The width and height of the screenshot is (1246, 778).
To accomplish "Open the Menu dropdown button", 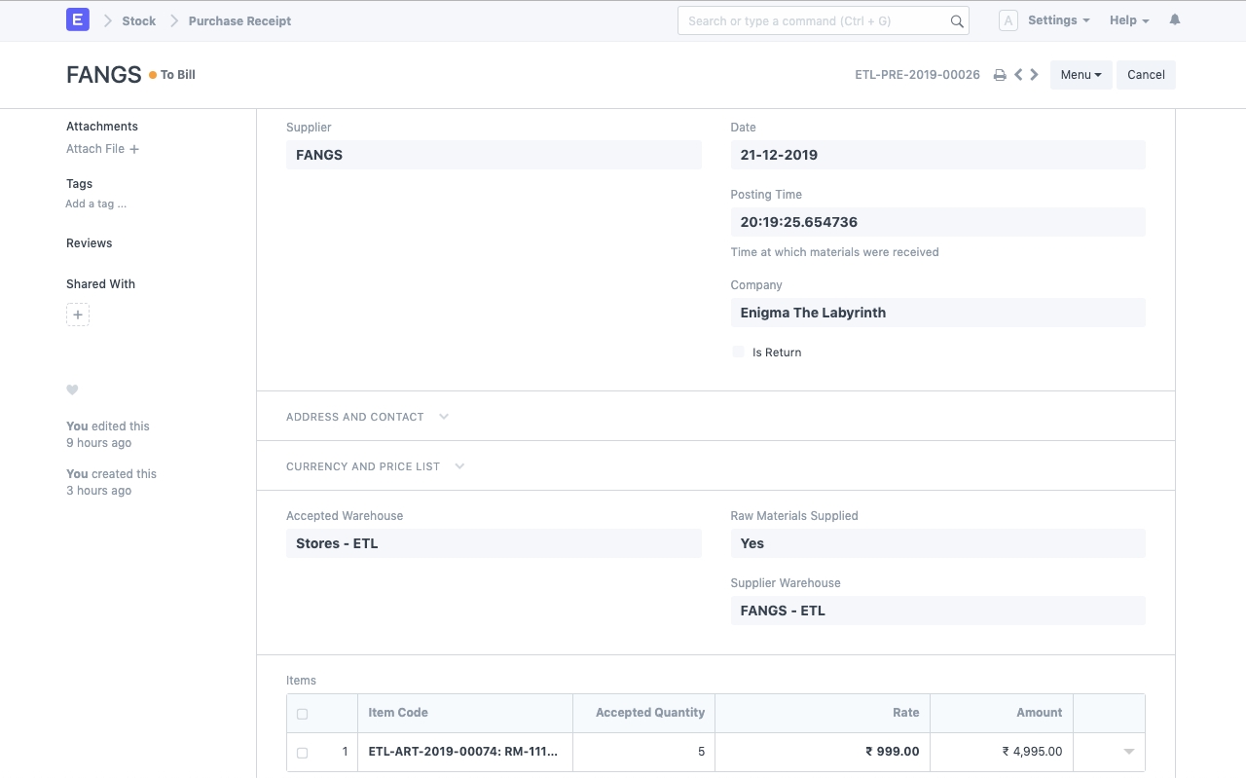I will click(1081, 75).
